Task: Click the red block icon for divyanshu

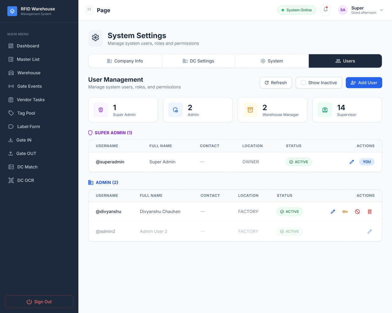Action: point(357,212)
